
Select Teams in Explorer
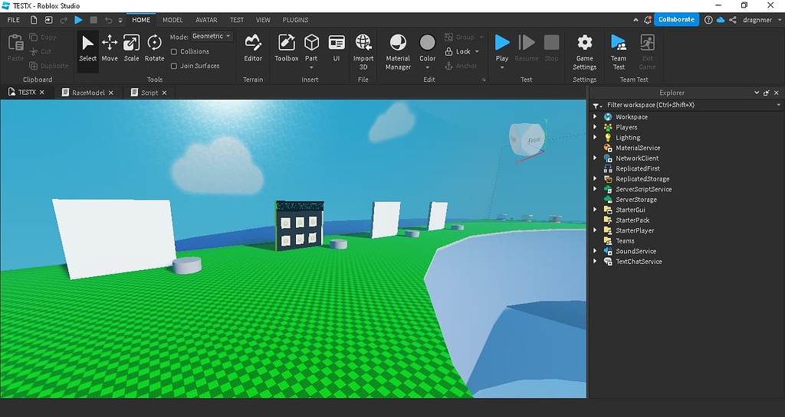pyautogui.click(x=625, y=241)
